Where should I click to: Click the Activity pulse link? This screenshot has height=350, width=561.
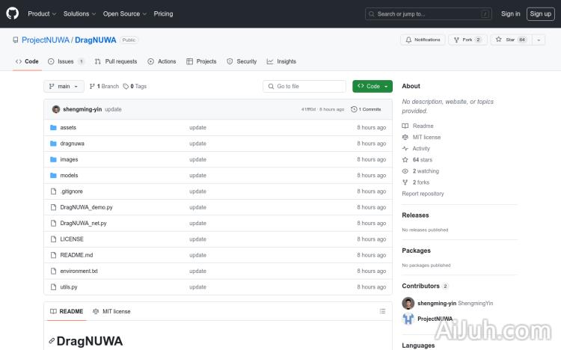[421, 149]
